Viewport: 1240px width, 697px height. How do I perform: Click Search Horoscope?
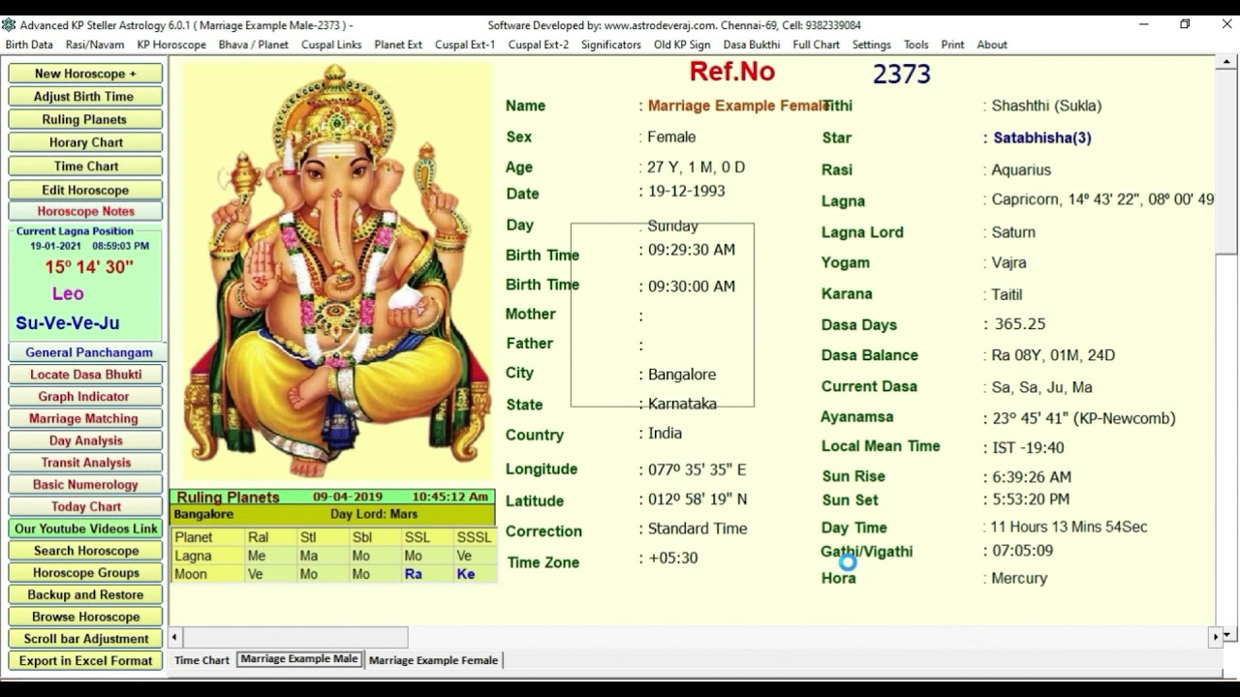pyautogui.click(x=85, y=551)
